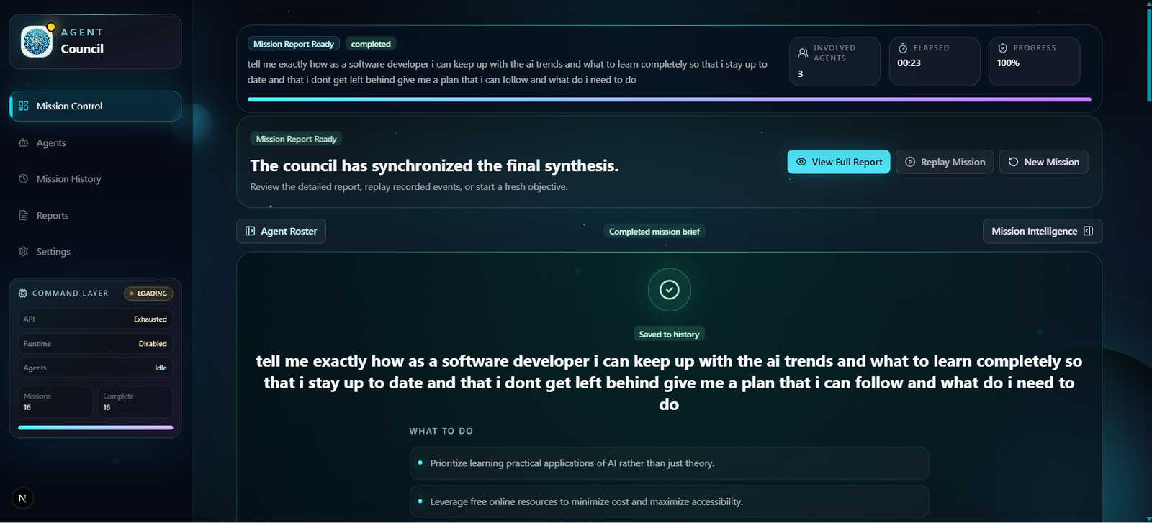Select the Leverage free online resources item
1152x523 pixels.
click(x=669, y=501)
